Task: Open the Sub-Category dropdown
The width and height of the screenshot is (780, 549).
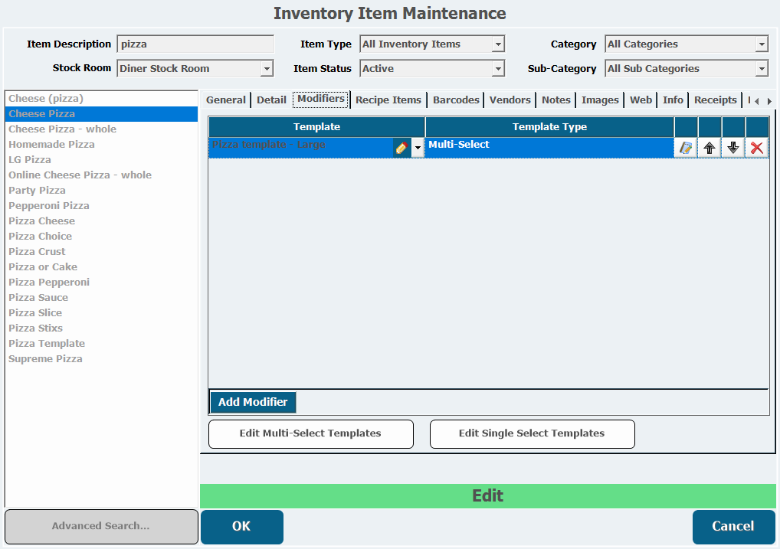Action: point(761,69)
